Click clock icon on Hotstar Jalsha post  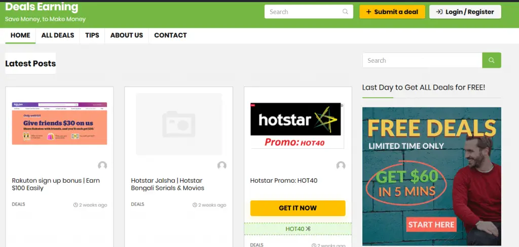[x=195, y=205]
